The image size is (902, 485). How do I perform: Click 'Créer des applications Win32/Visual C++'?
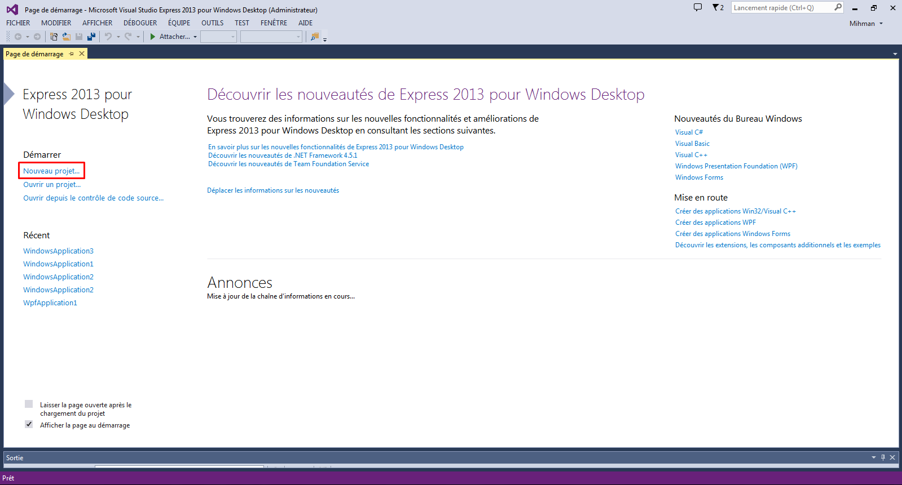(x=736, y=211)
